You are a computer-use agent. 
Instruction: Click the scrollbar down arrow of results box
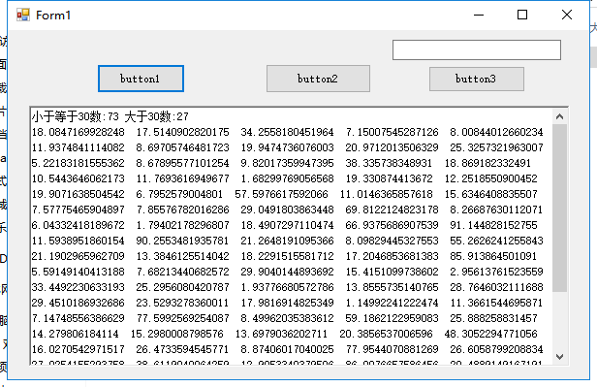[559, 357]
